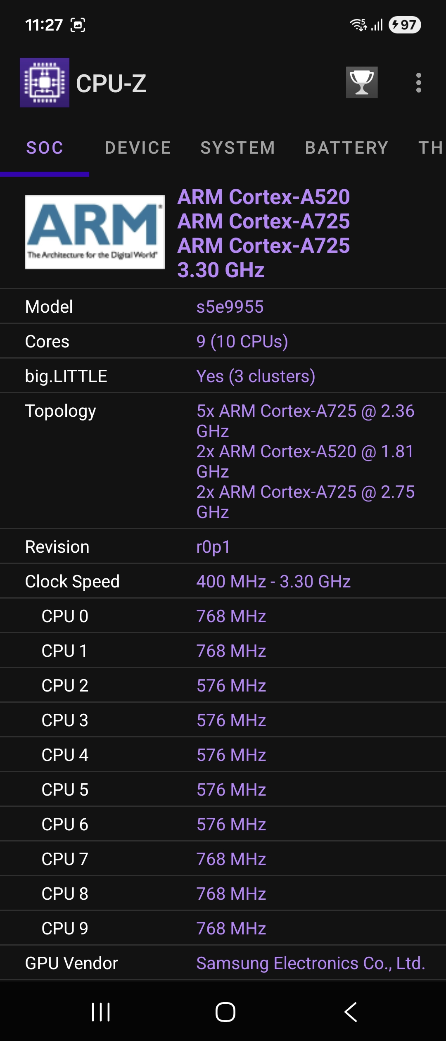Image resolution: width=446 pixels, height=1041 pixels.
Task: Tap the Revision r0p1 row
Action: pos(223,547)
